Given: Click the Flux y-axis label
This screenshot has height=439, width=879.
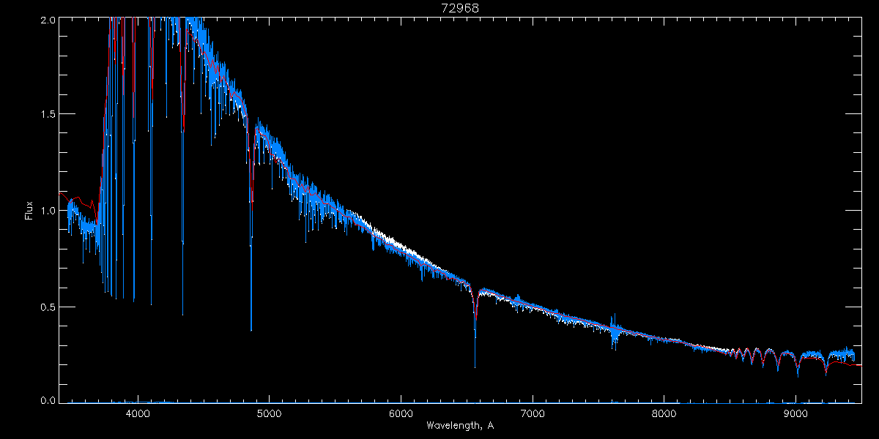Looking at the screenshot, I should click(x=29, y=211).
